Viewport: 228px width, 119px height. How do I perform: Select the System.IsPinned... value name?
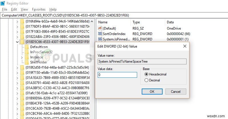(116, 39)
